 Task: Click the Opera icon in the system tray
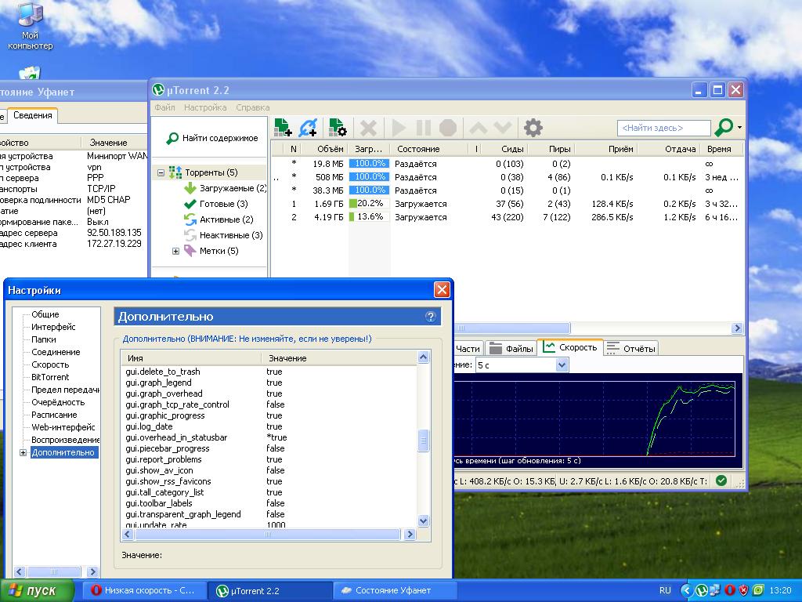pyautogui.click(x=730, y=591)
